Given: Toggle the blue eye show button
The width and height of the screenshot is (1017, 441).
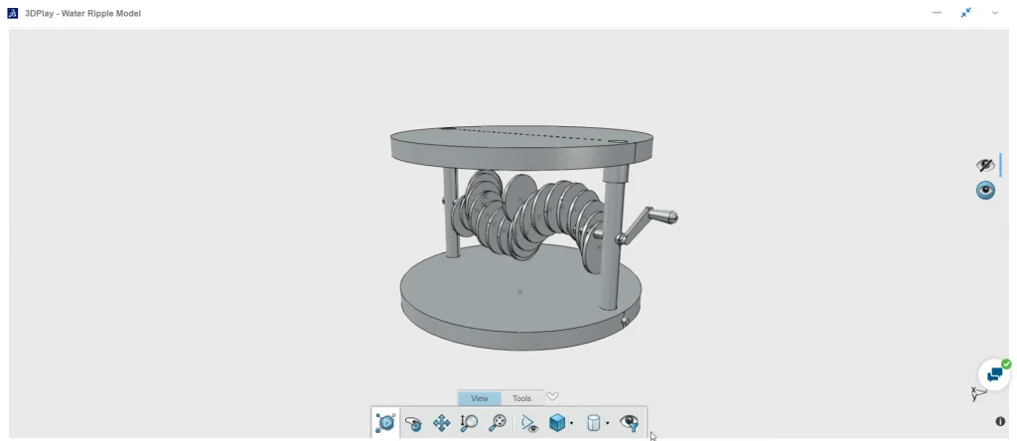Looking at the screenshot, I should [985, 190].
